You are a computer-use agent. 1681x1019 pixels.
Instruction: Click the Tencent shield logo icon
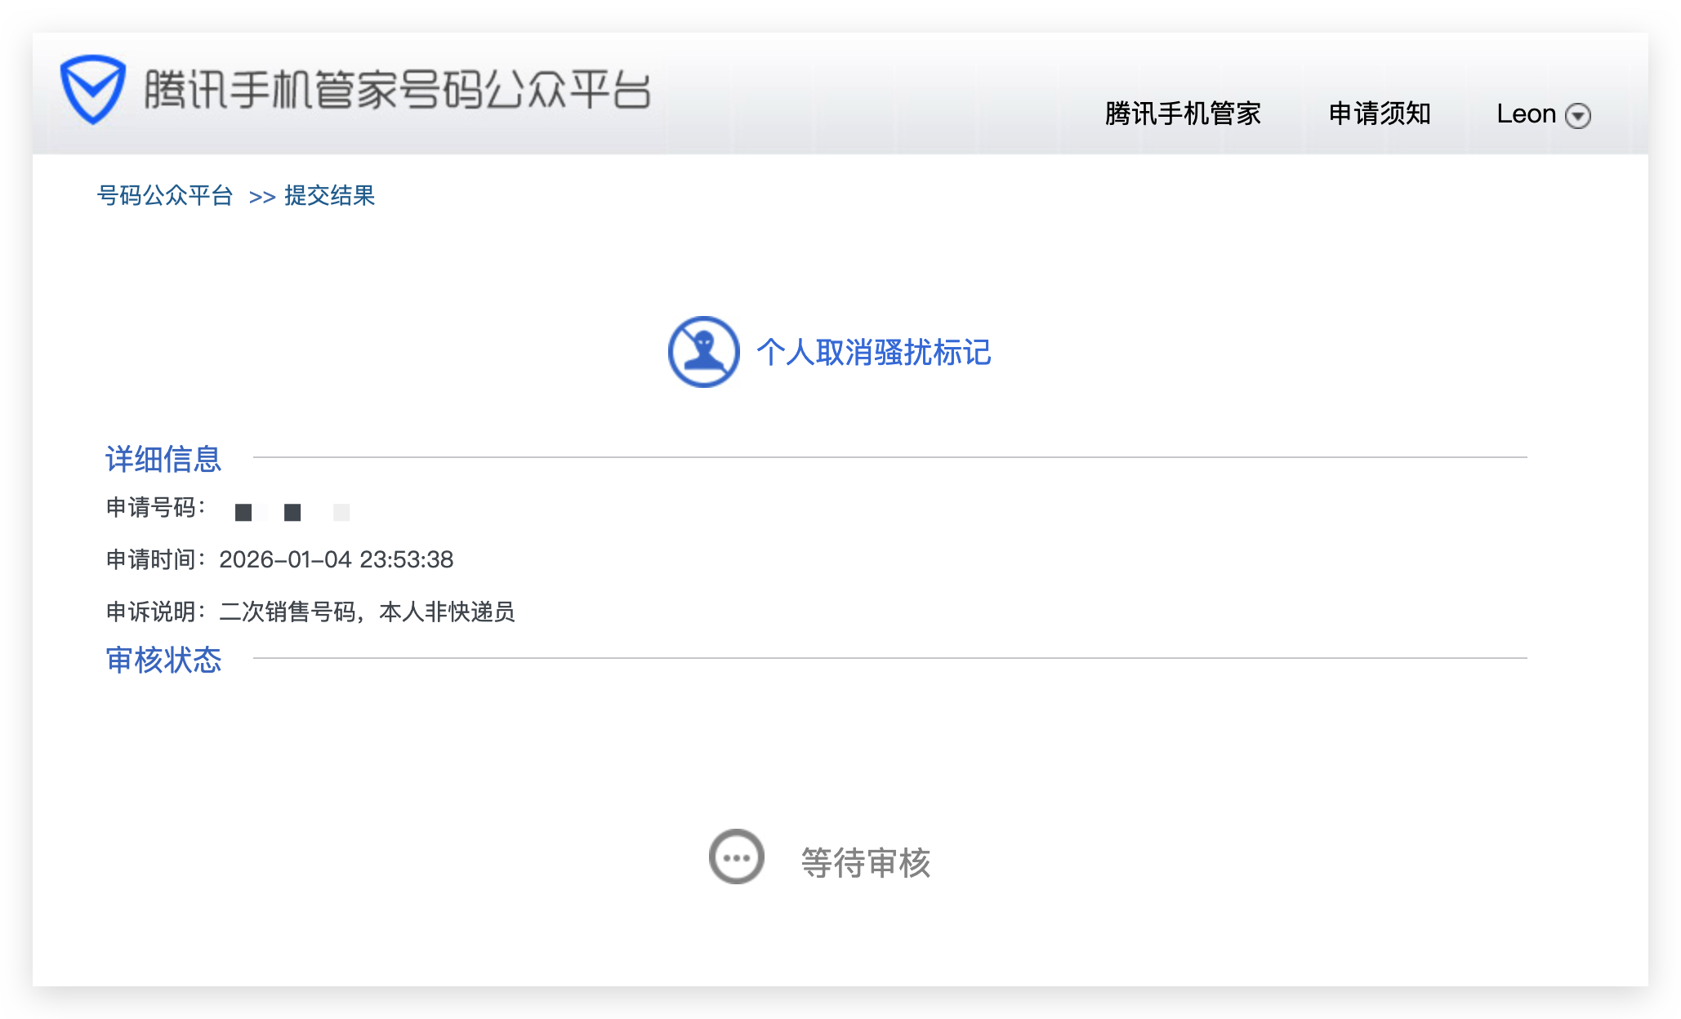click(x=92, y=89)
